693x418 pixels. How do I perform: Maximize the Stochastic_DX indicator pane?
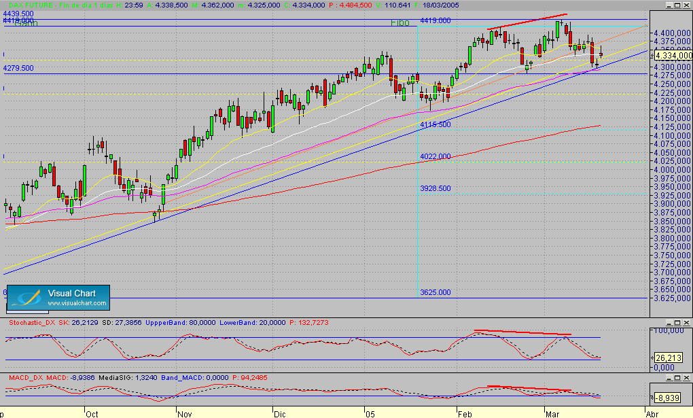tap(677, 323)
